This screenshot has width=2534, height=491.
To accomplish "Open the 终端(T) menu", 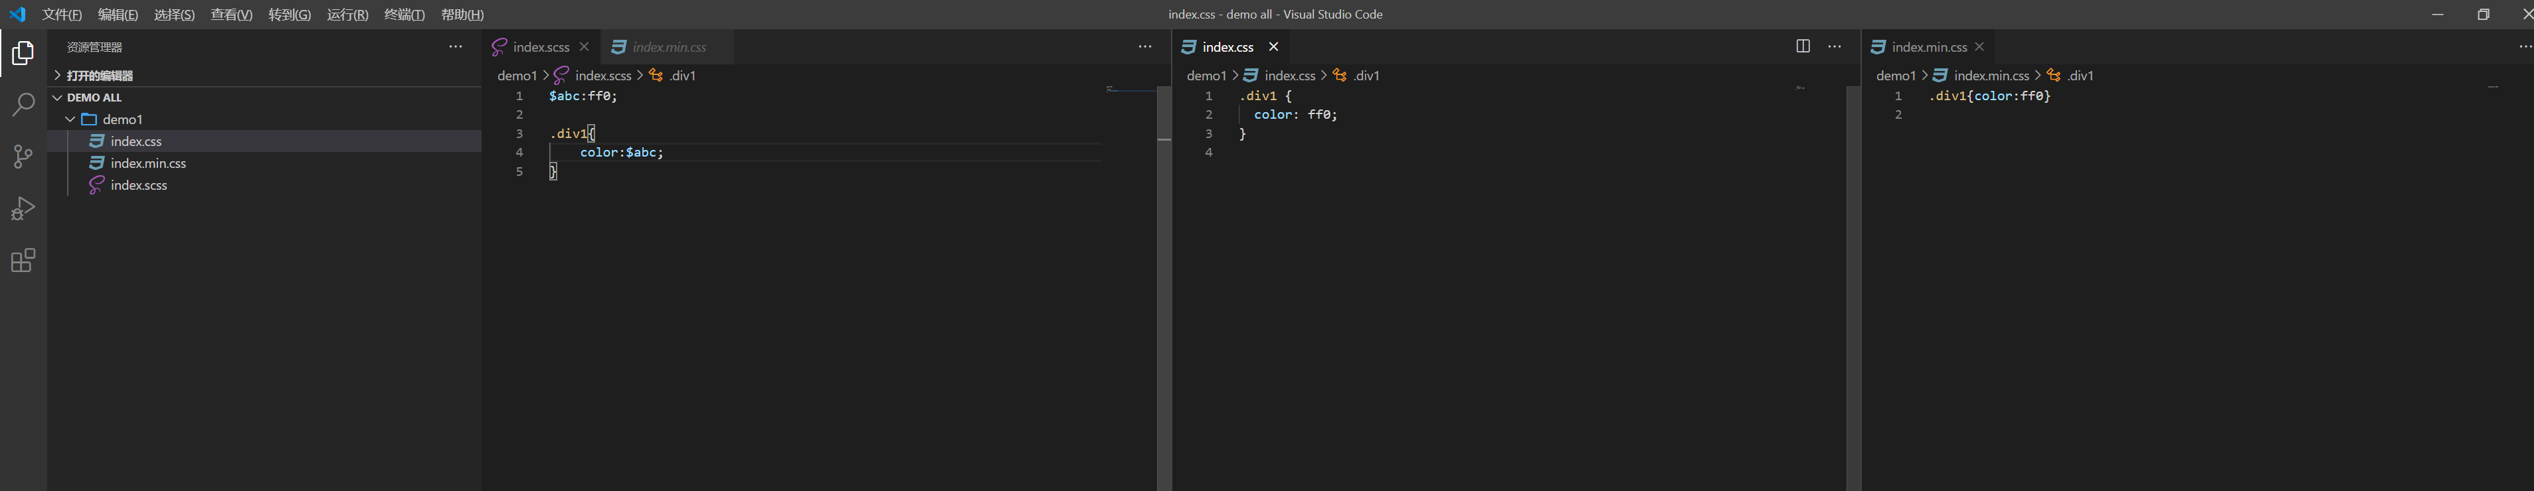I will [x=405, y=15].
